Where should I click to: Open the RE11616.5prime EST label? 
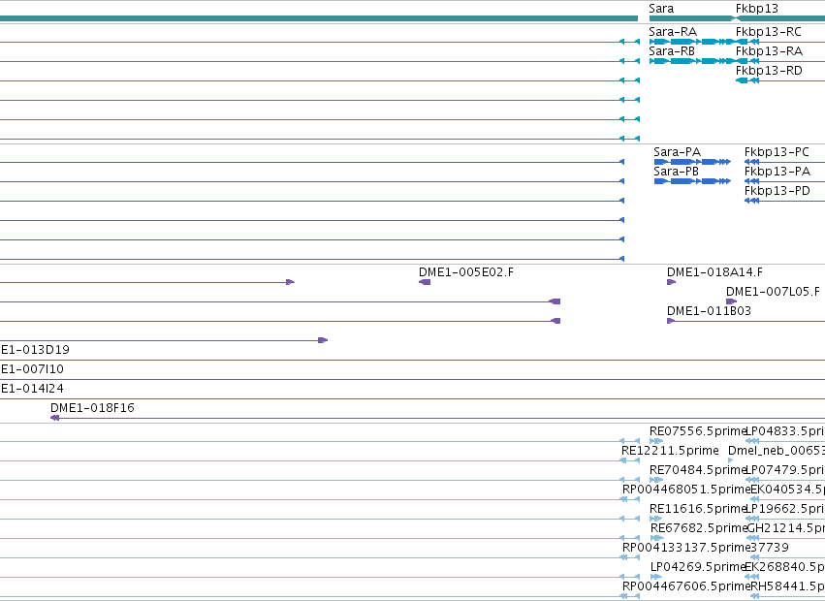click(x=698, y=509)
